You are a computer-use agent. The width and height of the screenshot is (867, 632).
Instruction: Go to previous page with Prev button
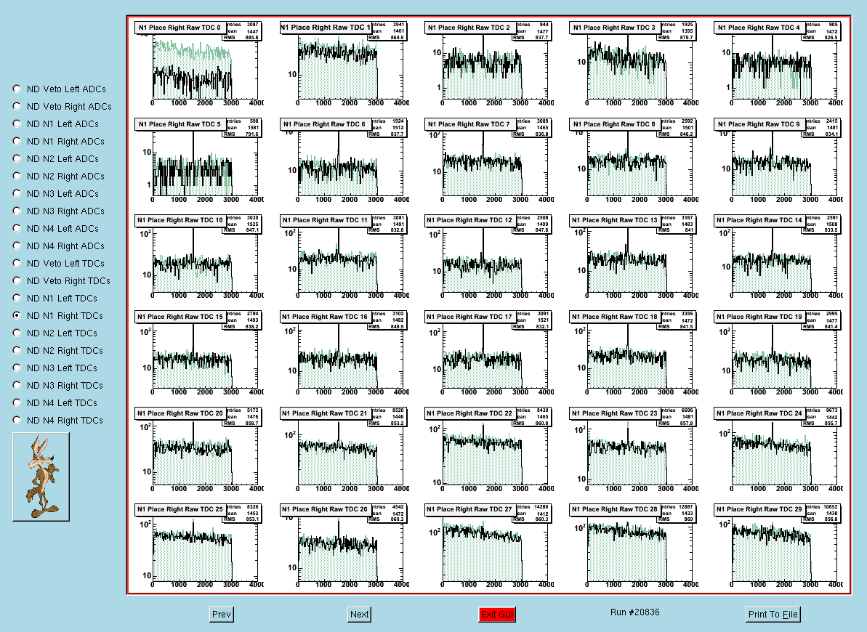pos(221,615)
